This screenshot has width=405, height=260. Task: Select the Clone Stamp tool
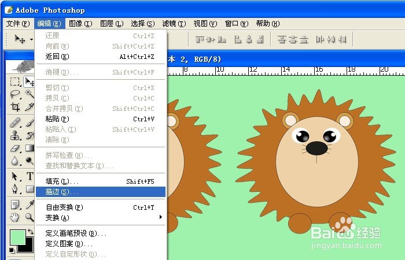[15, 135]
